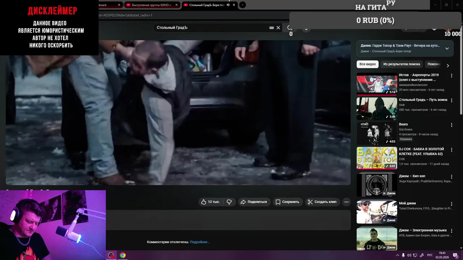
Task: Open clock and date 19:43 flyout
Action: tap(442, 255)
